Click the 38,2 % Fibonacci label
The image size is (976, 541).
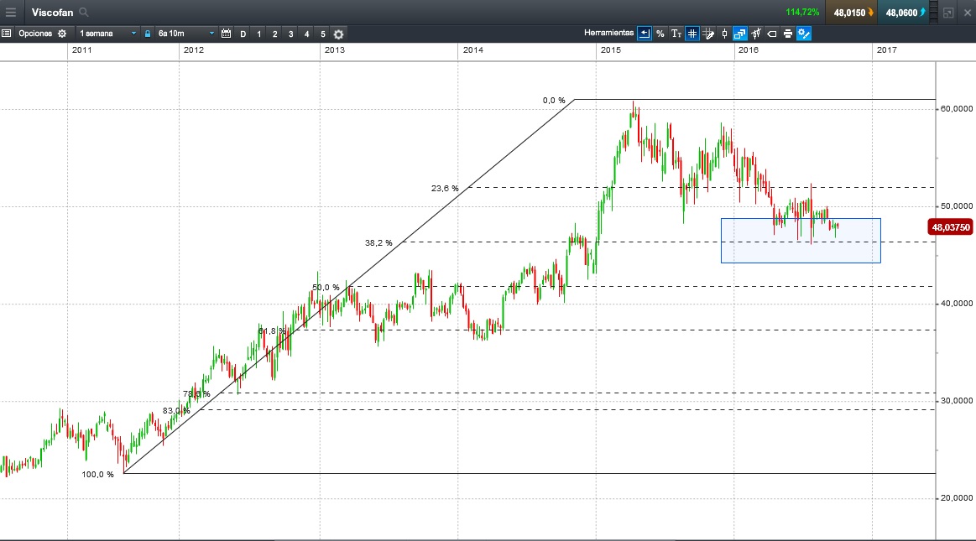378,243
